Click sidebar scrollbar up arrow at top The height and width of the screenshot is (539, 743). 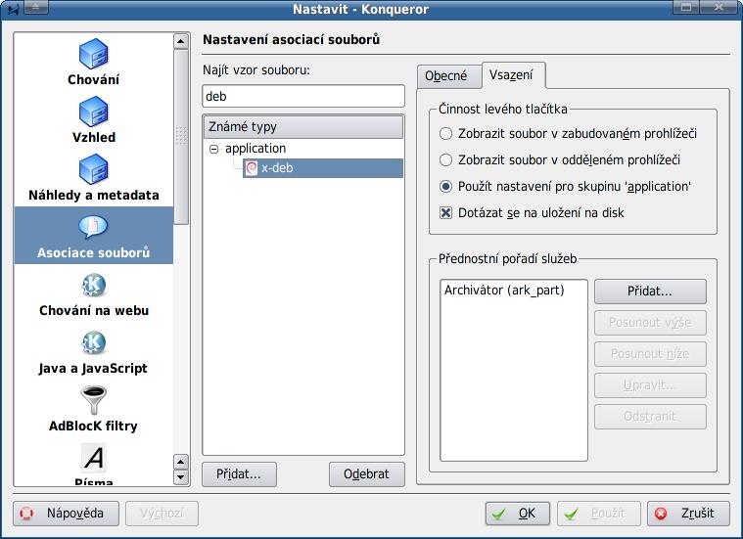[180, 42]
